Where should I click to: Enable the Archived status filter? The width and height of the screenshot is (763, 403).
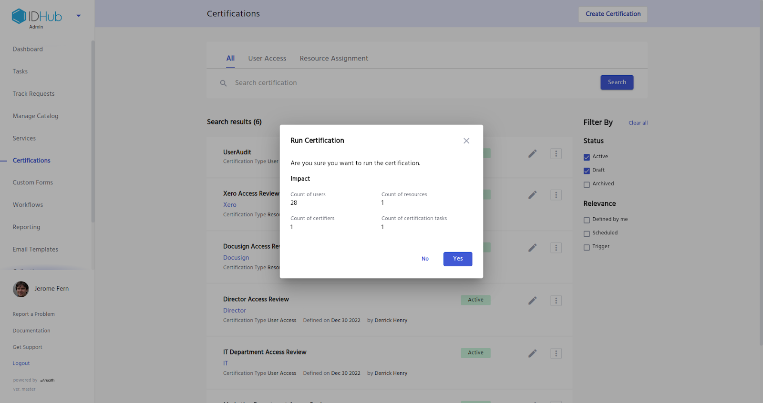coord(587,184)
